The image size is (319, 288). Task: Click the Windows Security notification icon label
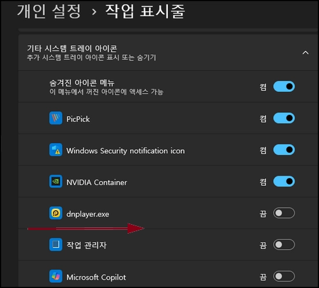126,151
